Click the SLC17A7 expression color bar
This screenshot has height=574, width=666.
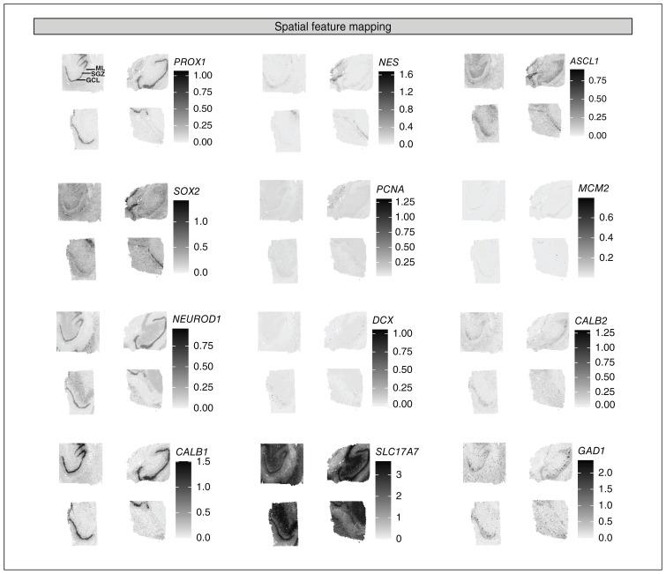(384, 500)
